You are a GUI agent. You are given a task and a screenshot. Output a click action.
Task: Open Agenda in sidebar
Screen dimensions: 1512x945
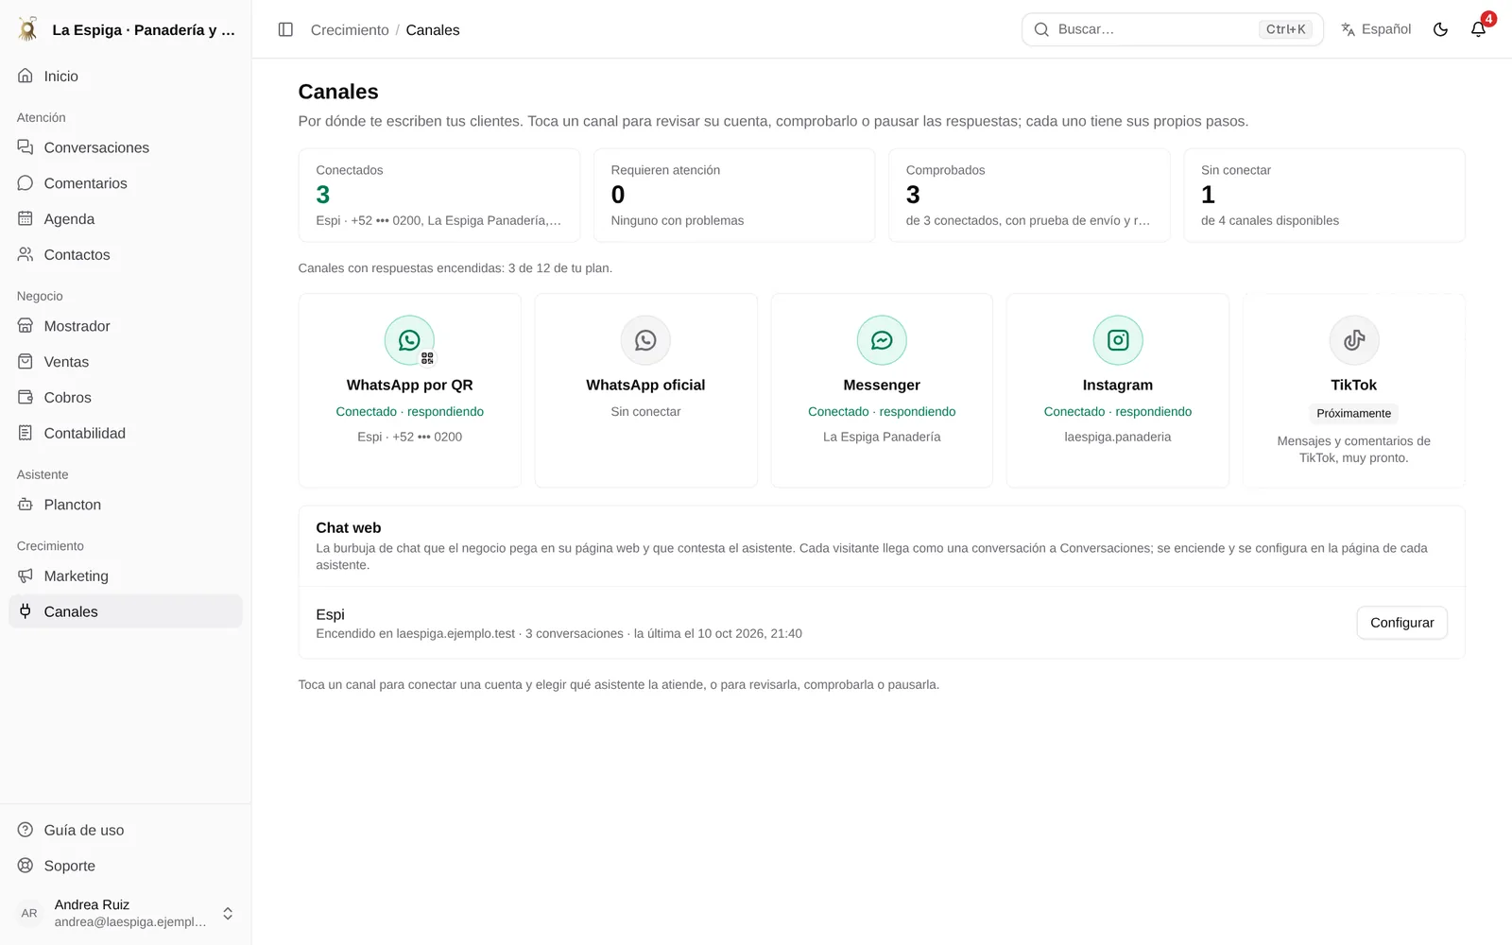[126, 219]
